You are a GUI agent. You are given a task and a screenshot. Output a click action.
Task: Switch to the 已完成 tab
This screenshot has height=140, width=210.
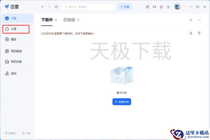(69, 20)
